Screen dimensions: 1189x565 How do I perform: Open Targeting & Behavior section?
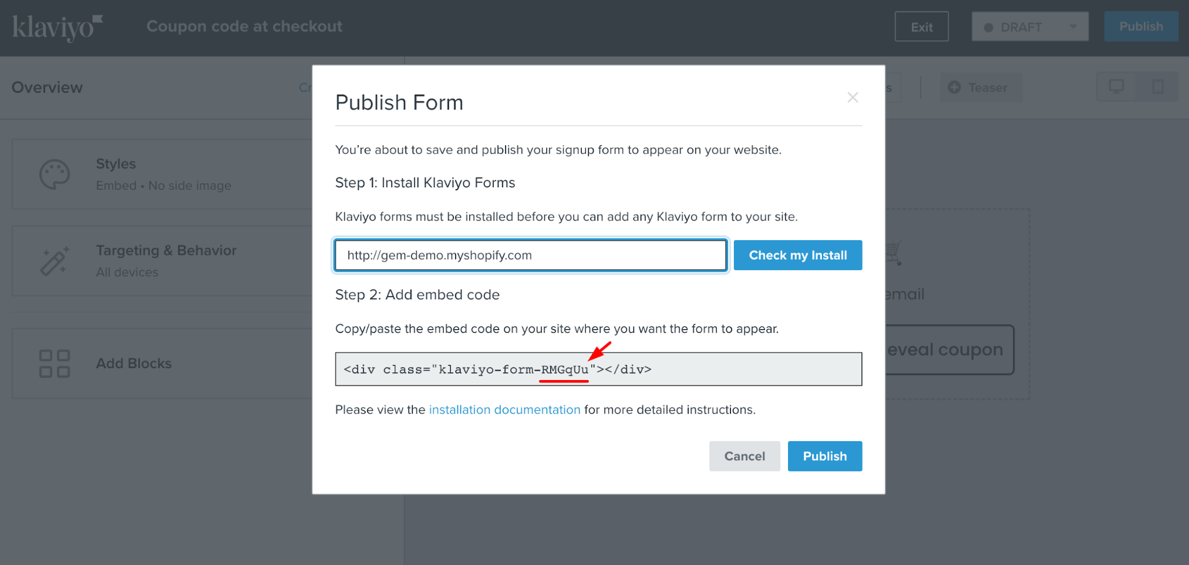click(x=167, y=260)
